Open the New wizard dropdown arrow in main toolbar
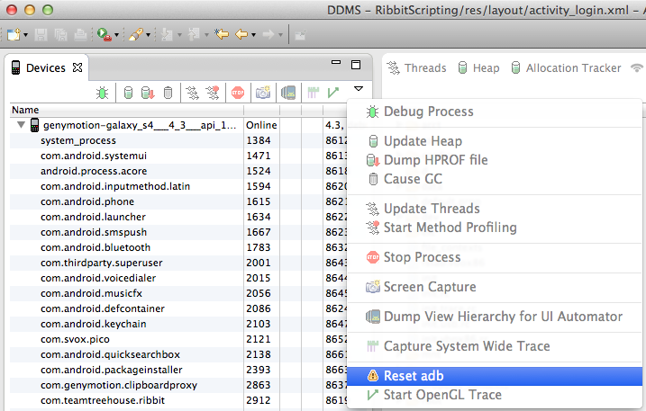 coord(29,35)
